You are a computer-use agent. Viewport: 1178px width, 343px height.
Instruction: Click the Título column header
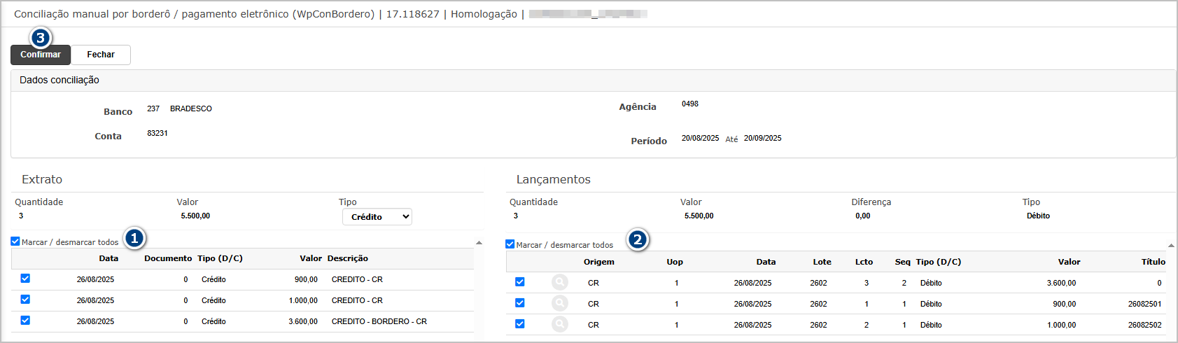pos(1153,262)
